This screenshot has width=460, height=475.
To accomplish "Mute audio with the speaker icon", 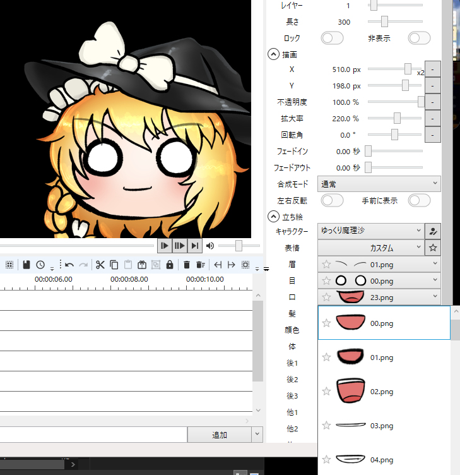I will [x=209, y=246].
